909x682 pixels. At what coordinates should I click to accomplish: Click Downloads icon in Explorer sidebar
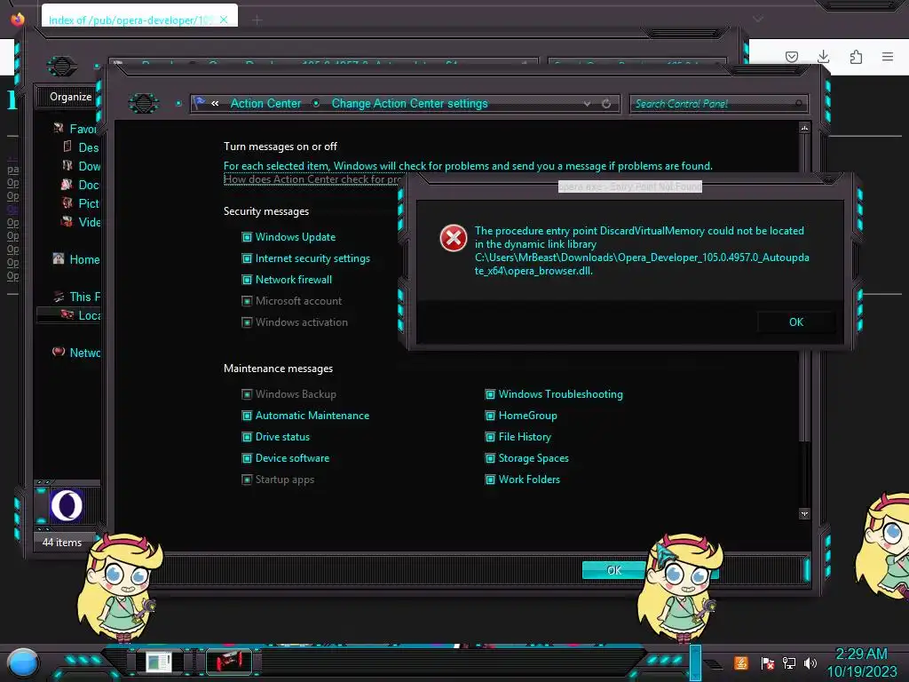(67, 165)
